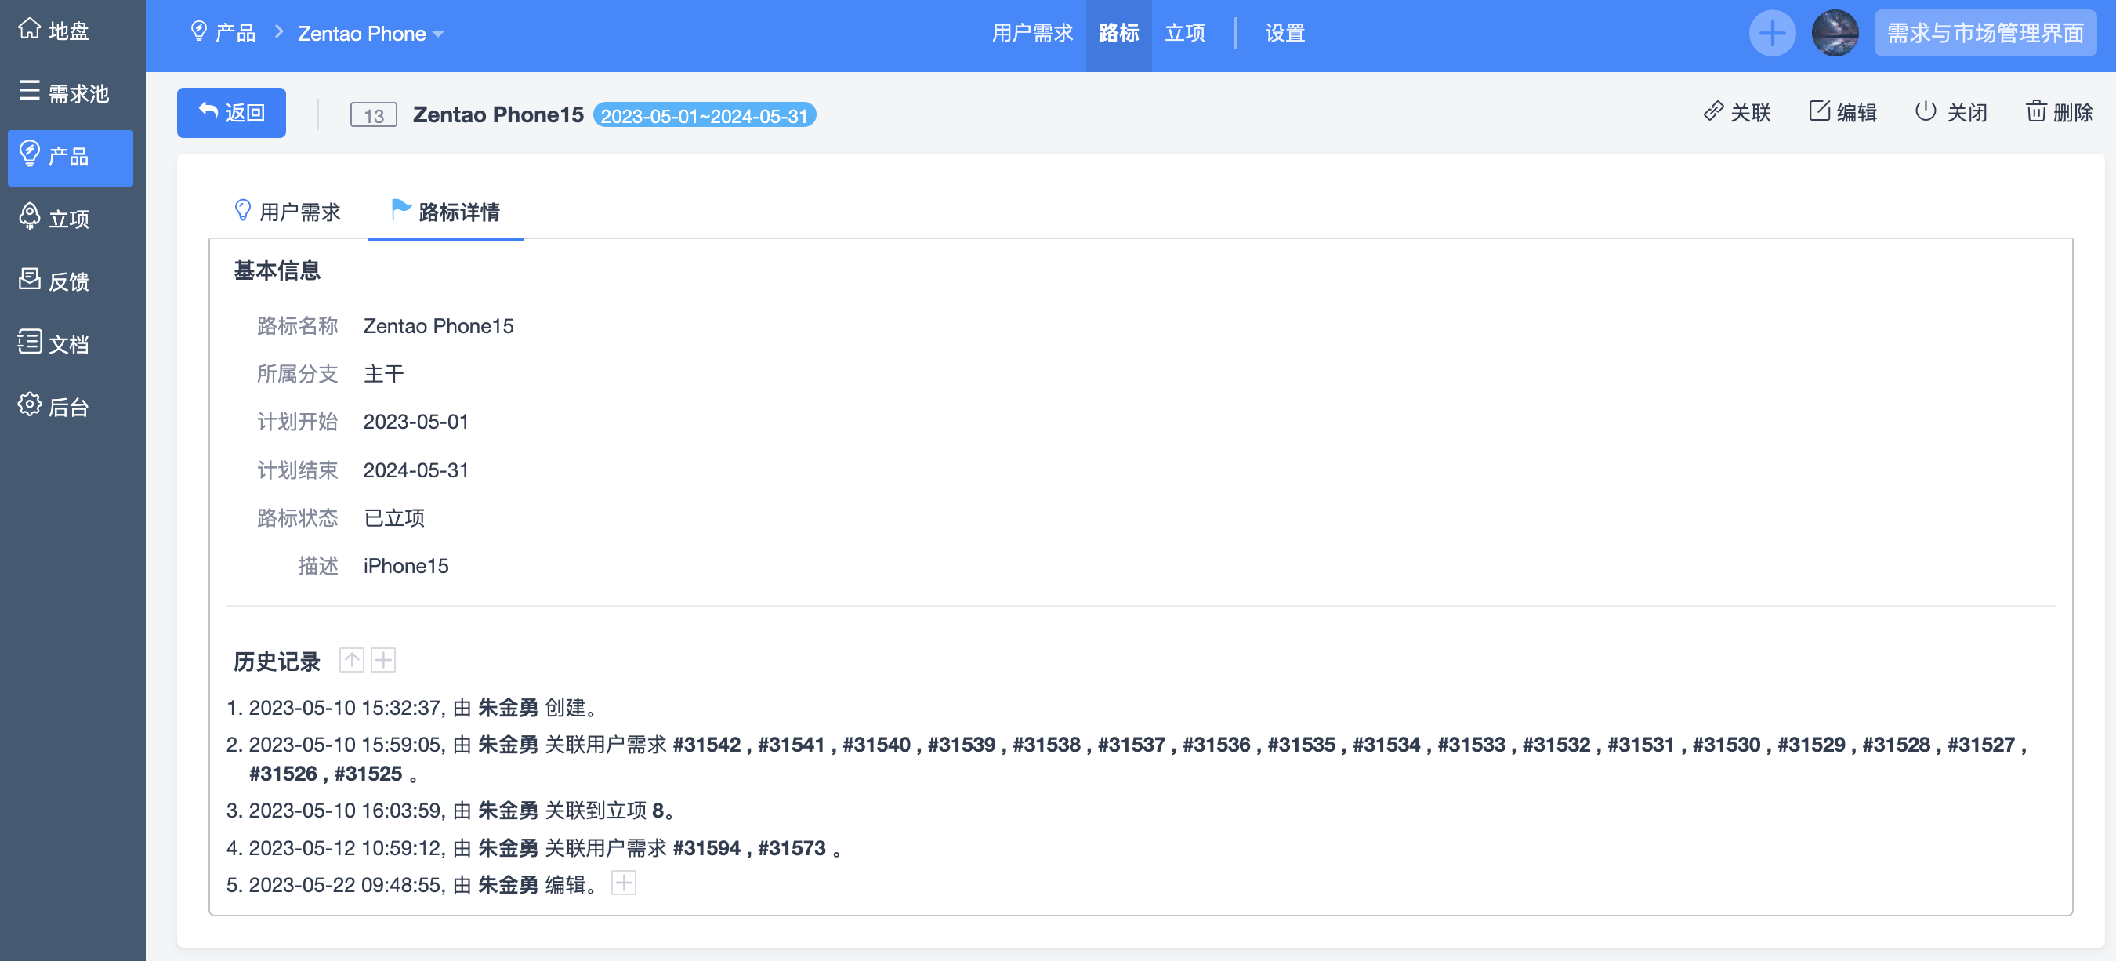Open the 文档 documents sidebar item

[x=54, y=343]
